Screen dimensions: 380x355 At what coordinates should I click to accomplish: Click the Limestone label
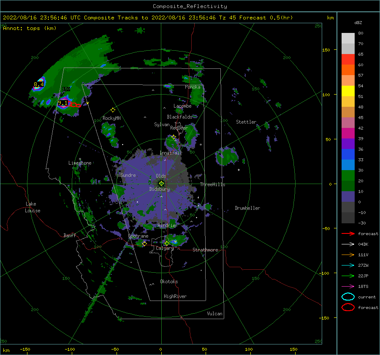click(80, 163)
